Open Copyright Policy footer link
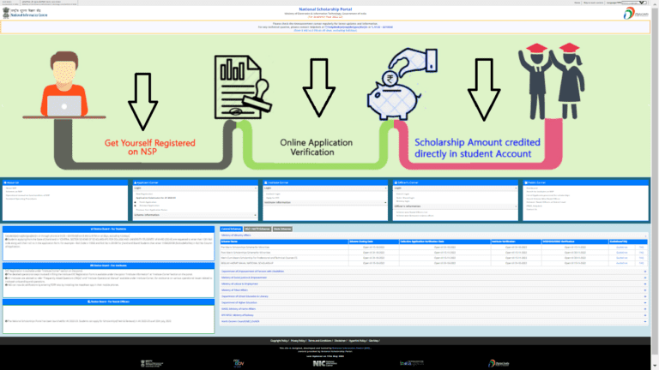Screen dimensions: 659x370 click(x=279, y=341)
